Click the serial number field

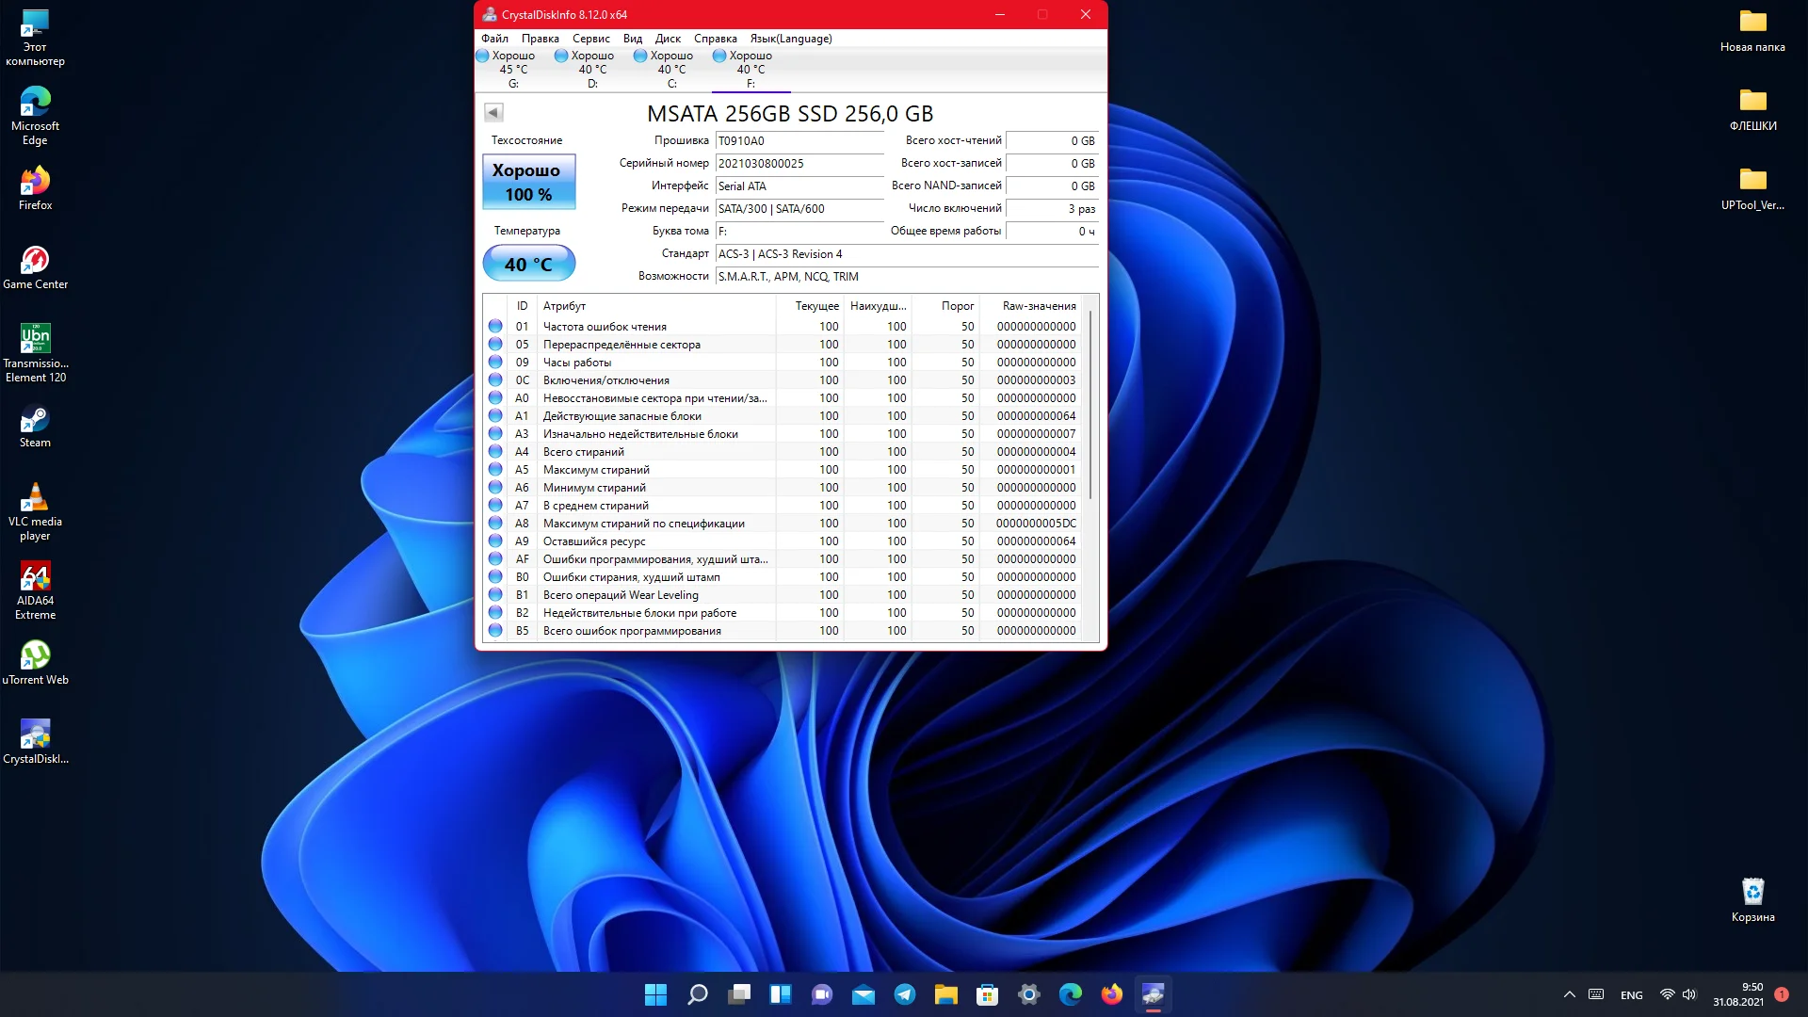pyautogui.click(x=799, y=164)
